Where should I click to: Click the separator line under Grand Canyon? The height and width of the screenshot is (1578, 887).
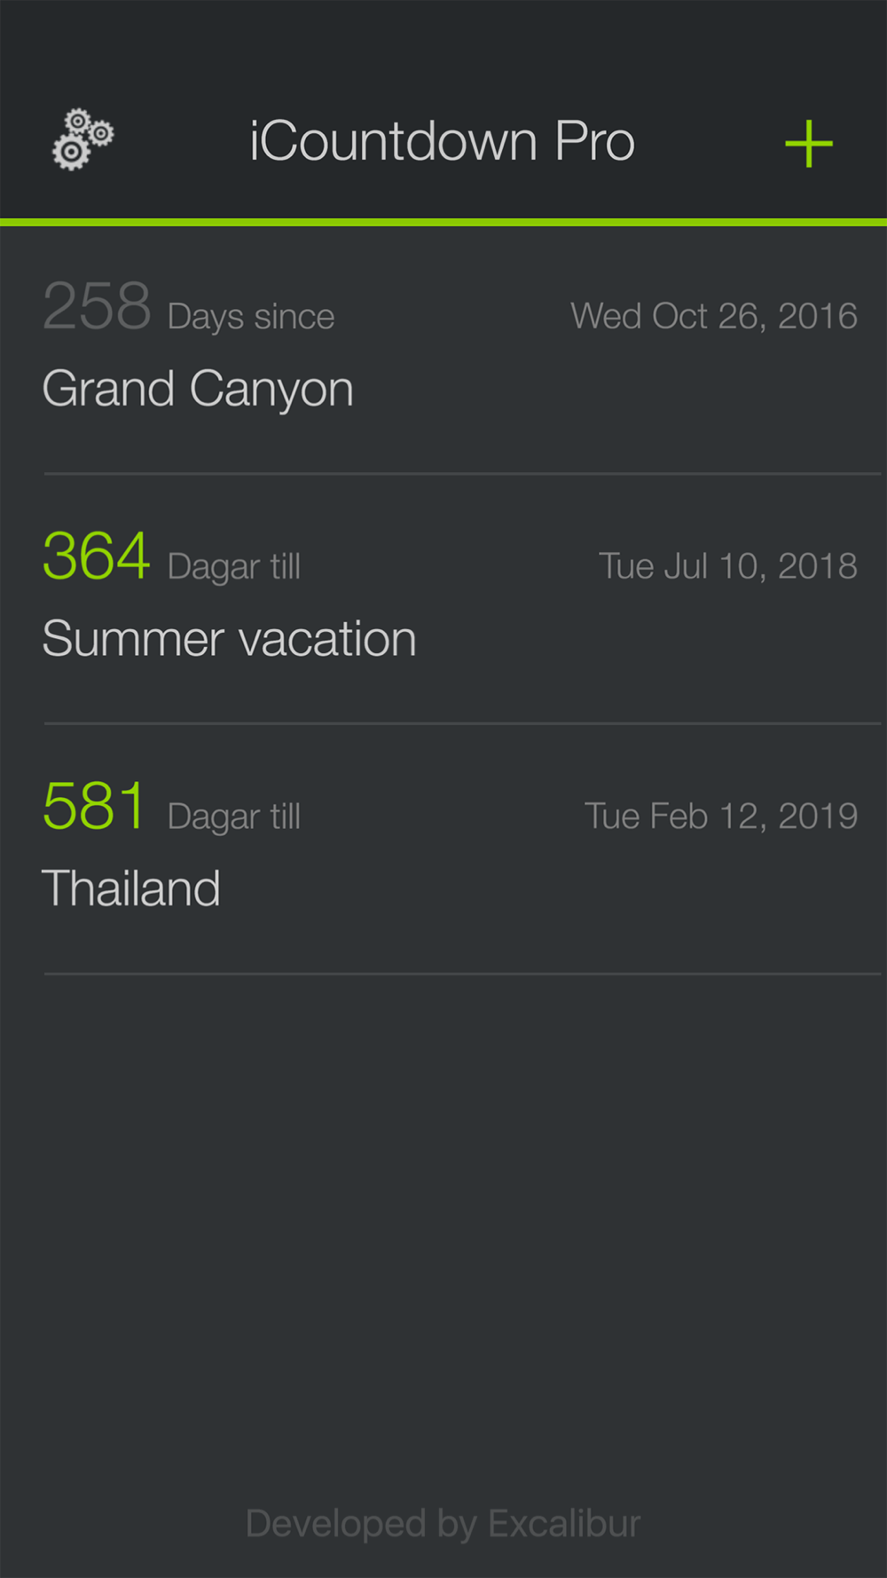click(x=462, y=474)
